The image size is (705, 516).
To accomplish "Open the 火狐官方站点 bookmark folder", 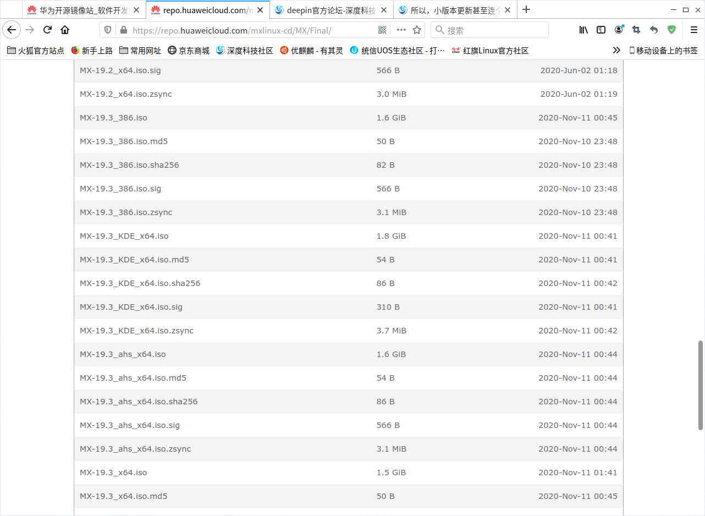I will (x=36, y=51).
